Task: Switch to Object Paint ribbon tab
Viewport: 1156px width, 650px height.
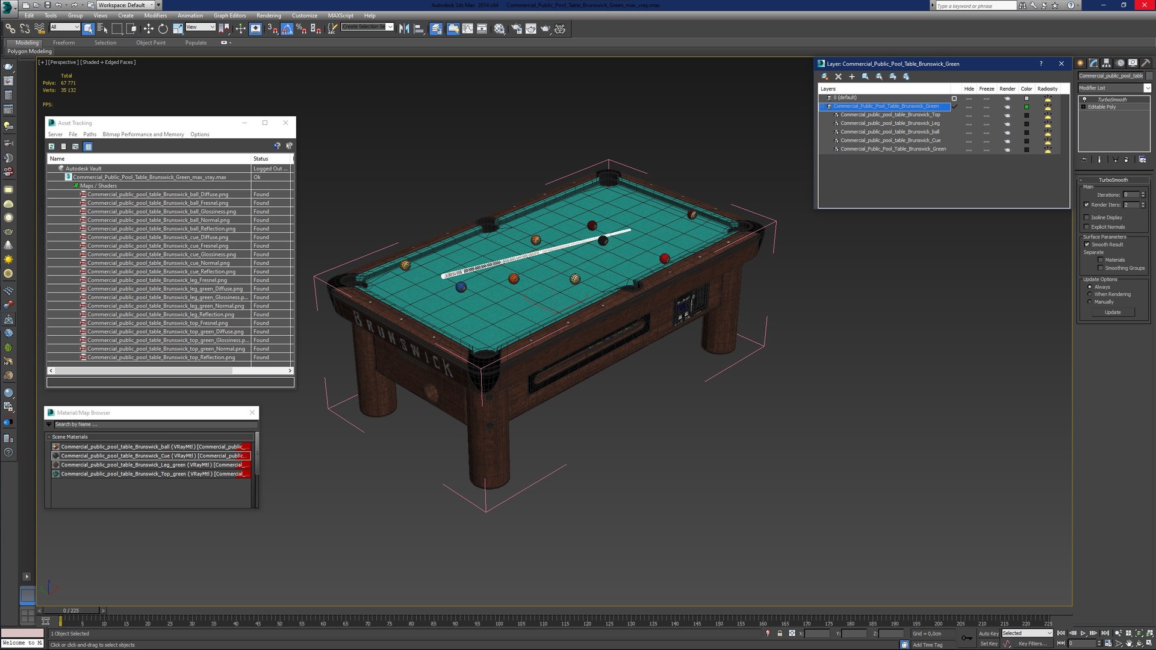Action: (x=151, y=43)
